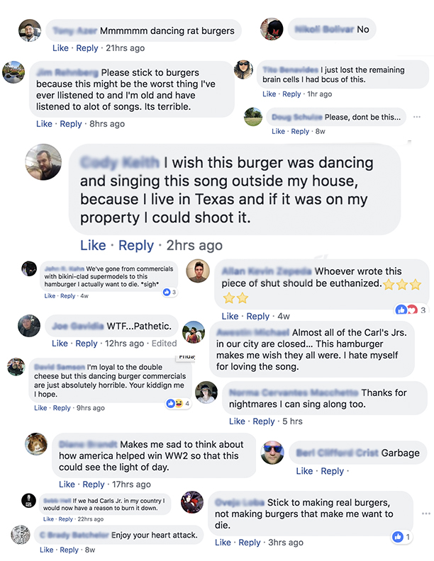Click Reply under "Makes me sad to think" comment
This screenshot has width=434, height=561.
coord(94,484)
